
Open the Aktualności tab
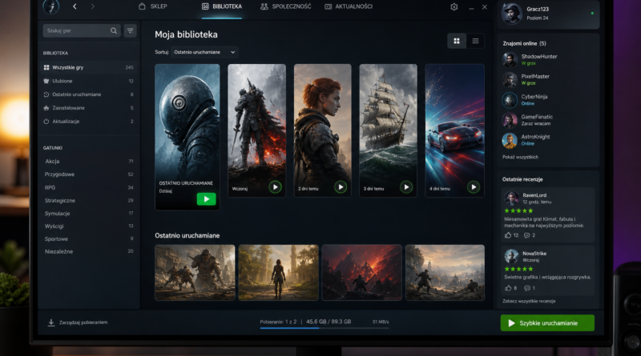click(349, 6)
